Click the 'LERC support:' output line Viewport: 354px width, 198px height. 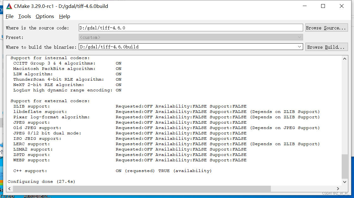pyautogui.click(x=166, y=144)
